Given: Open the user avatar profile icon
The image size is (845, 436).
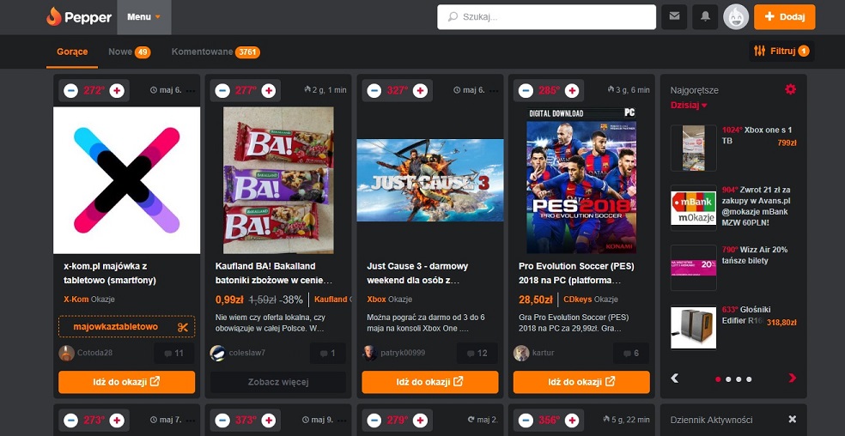Looking at the screenshot, I should click(736, 16).
